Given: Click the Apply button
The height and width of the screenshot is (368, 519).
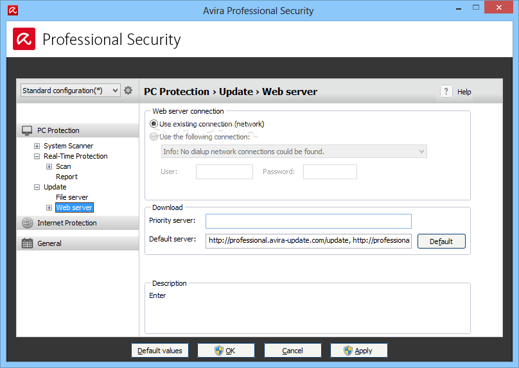Looking at the screenshot, I should coord(359,351).
